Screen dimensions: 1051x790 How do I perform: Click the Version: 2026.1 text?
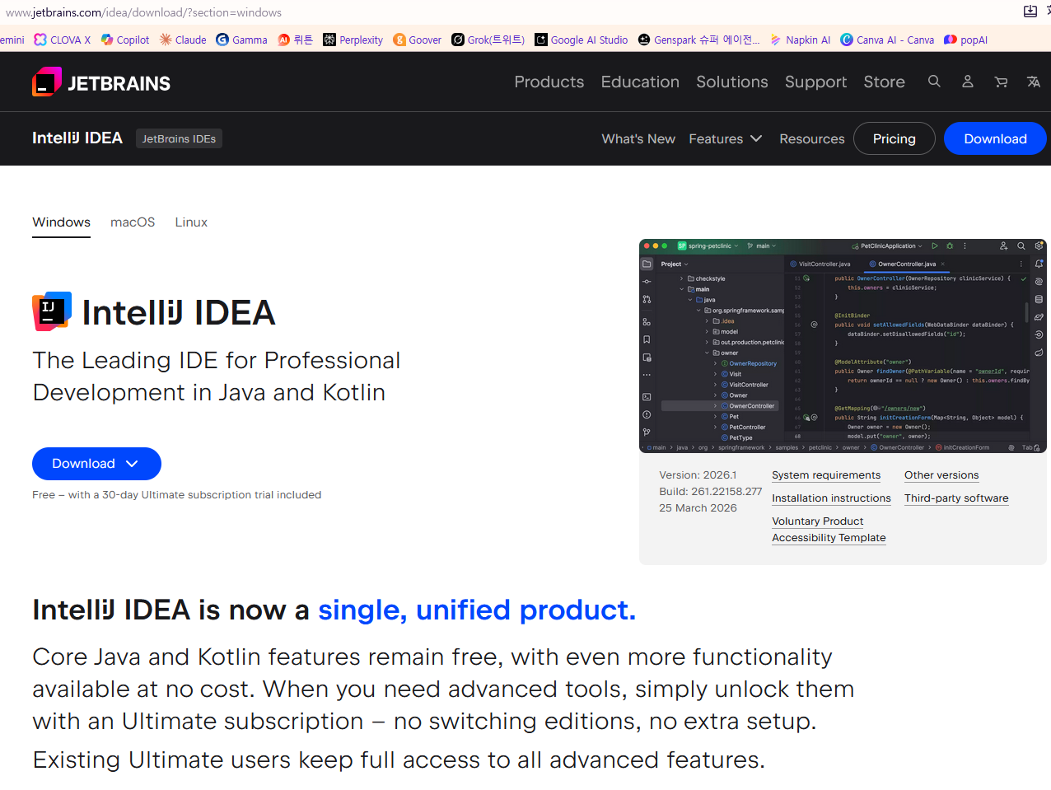[698, 475]
